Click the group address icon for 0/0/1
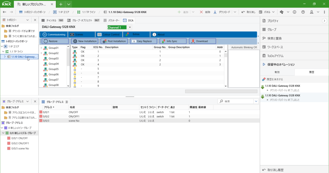 (x=41, y=112)
